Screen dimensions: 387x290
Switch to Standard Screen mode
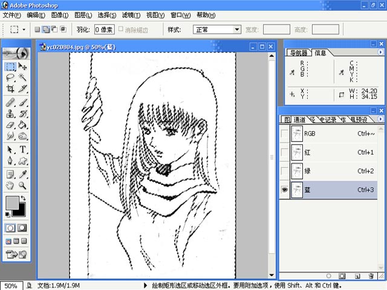8,241
